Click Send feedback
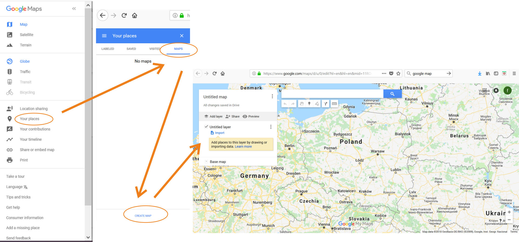The width and height of the screenshot is (519, 242). coord(18,238)
